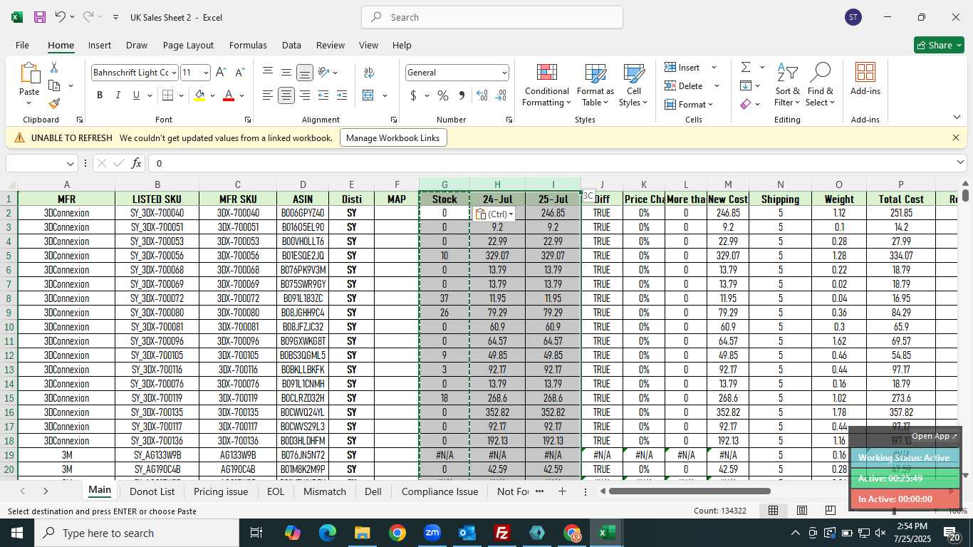Open the Delete cells dropdown arrow
This screenshot has height=547, width=973.
coord(717,86)
